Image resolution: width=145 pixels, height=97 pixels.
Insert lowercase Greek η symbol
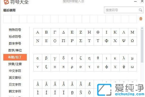[89, 58]
